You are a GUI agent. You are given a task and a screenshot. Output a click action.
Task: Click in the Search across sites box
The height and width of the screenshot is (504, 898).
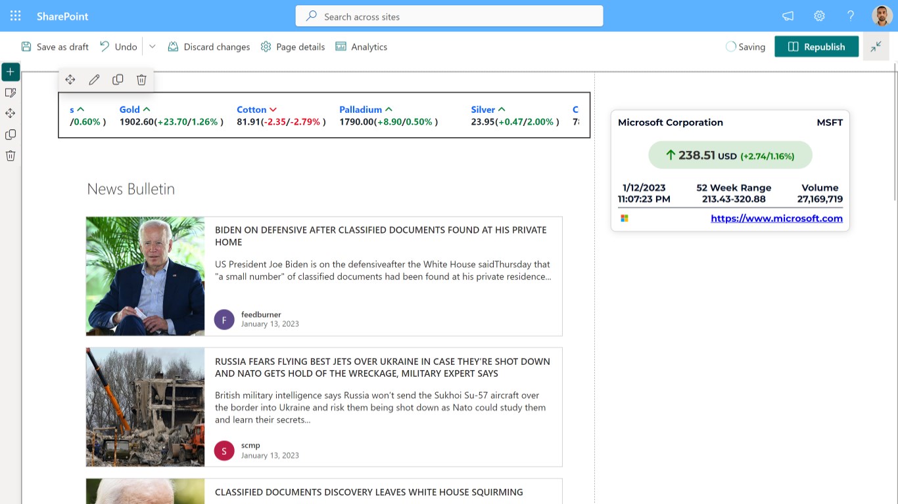[x=449, y=16]
